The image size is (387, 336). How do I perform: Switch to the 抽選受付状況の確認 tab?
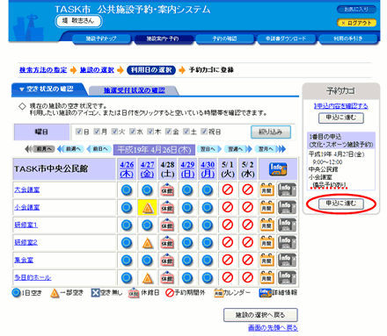(x=134, y=90)
